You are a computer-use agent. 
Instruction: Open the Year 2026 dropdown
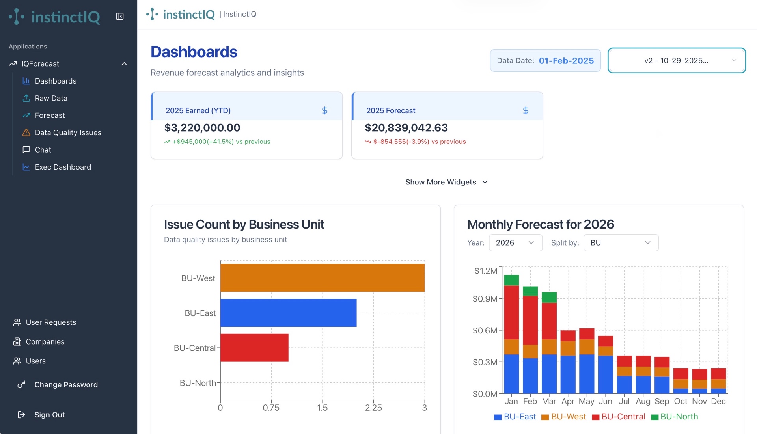tap(516, 243)
